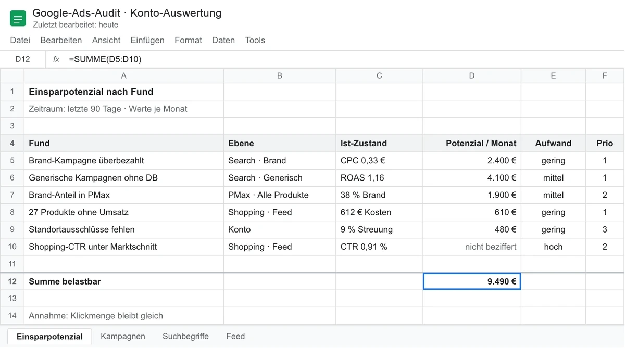Click cell 'ROAS 1,16'
Image resolution: width=625 pixels, height=348 pixels.
pyautogui.click(x=379, y=178)
